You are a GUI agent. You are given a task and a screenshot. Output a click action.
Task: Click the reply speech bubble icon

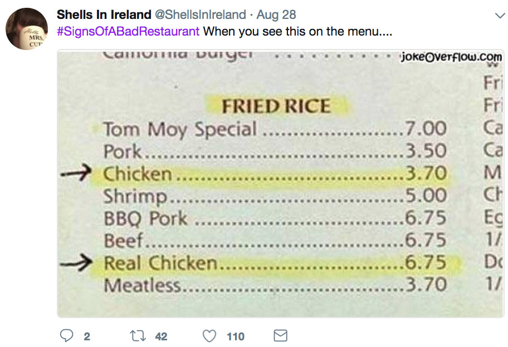point(67,336)
